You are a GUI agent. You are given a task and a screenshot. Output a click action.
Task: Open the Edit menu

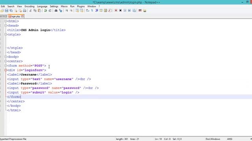pyautogui.click(x=3, y=6)
